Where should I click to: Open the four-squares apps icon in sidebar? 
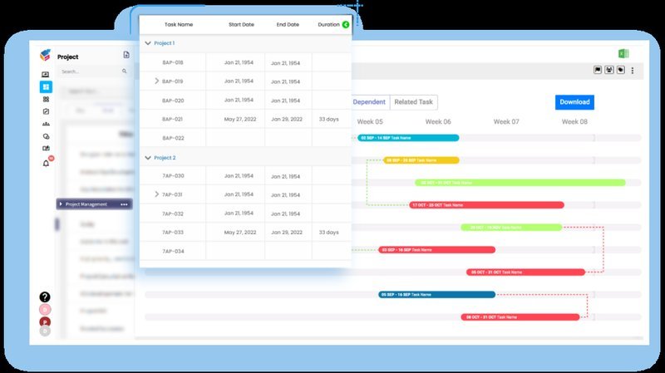[x=46, y=99]
